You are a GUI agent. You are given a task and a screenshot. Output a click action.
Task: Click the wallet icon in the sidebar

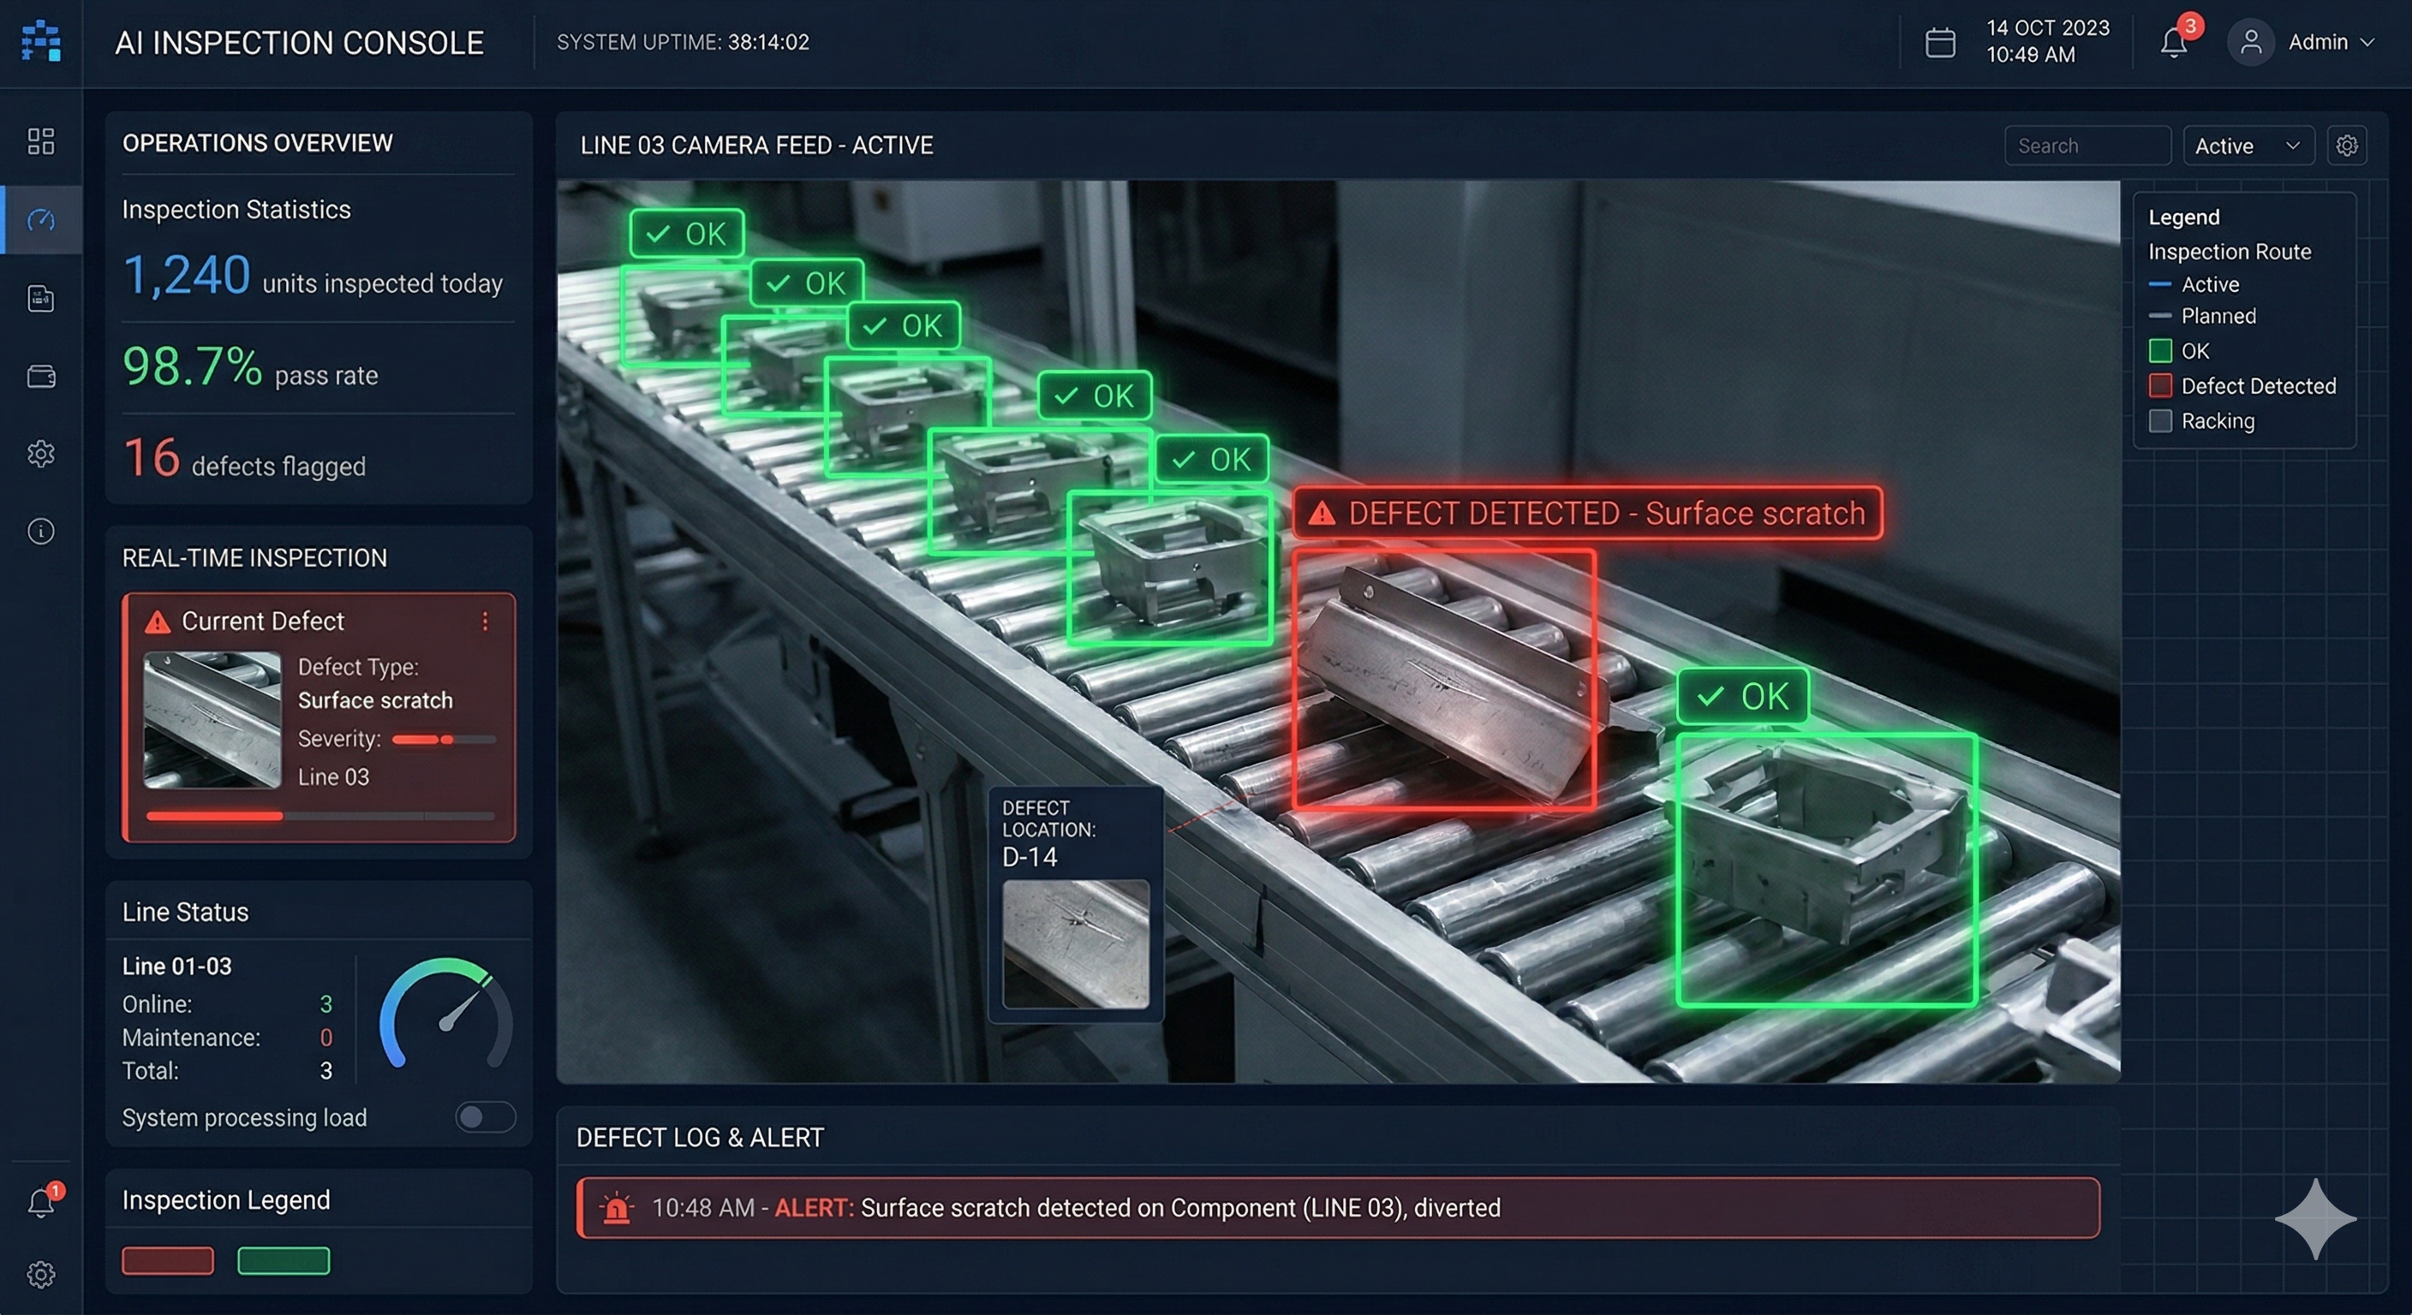point(41,376)
